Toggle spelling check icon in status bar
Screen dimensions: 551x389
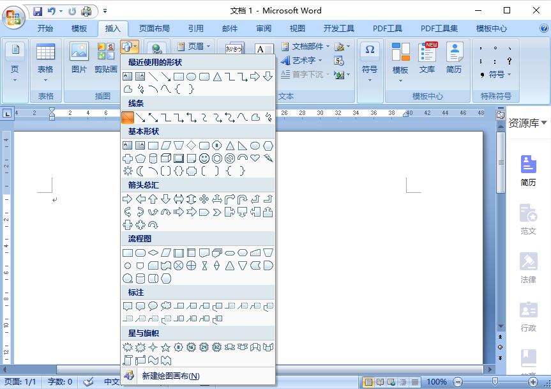pos(88,381)
